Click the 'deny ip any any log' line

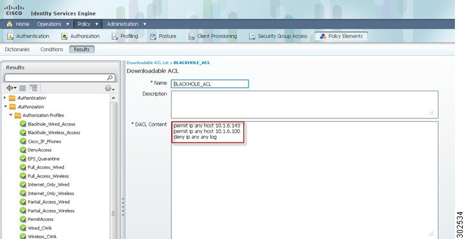(195, 137)
